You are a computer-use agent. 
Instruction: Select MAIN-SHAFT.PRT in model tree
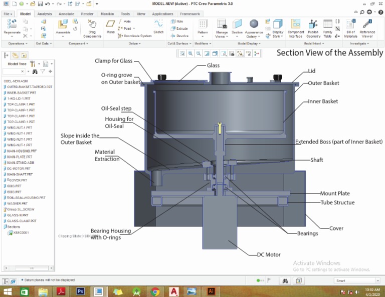[18, 174]
